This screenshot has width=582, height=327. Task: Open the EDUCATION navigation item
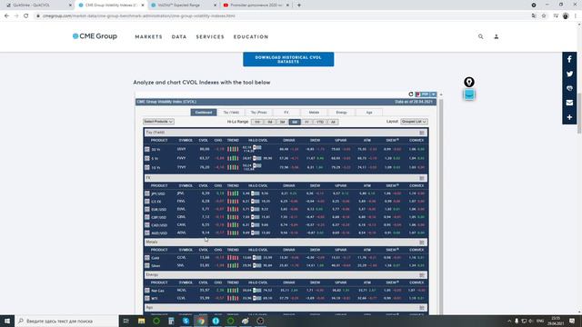point(251,36)
